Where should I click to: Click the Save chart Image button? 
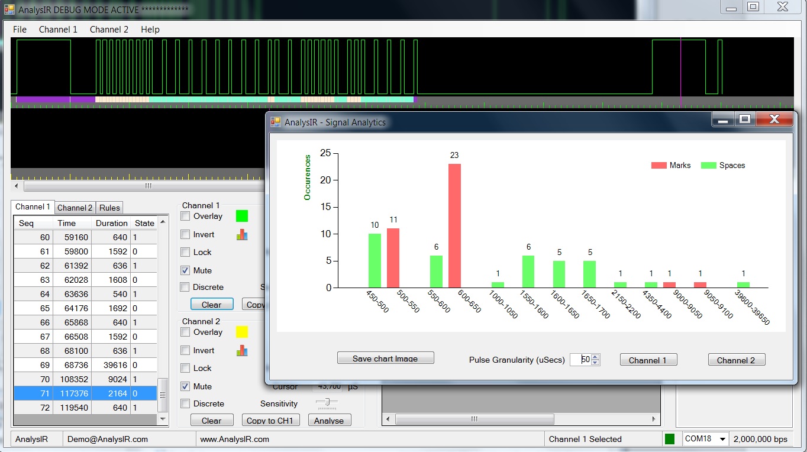click(x=385, y=359)
